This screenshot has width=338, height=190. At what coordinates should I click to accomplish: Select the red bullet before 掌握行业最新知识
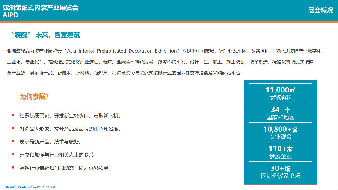pyautogui.click(x=14, y=167)
